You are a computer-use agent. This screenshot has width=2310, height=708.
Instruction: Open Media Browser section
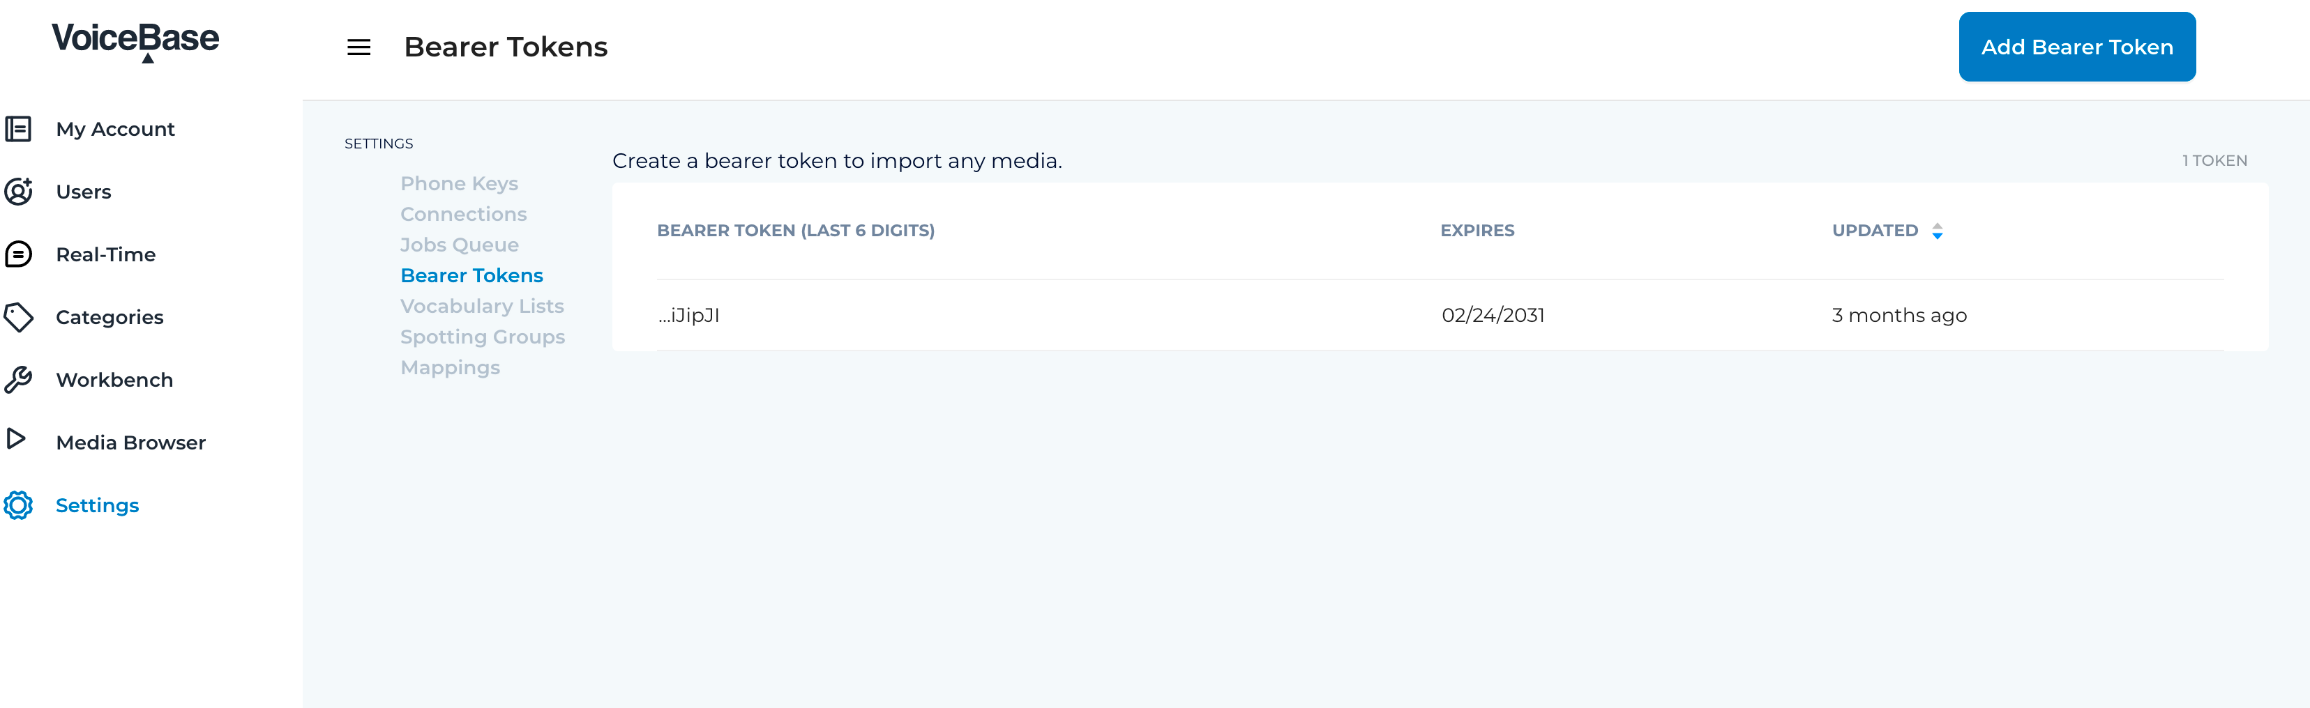coord(131,442)
